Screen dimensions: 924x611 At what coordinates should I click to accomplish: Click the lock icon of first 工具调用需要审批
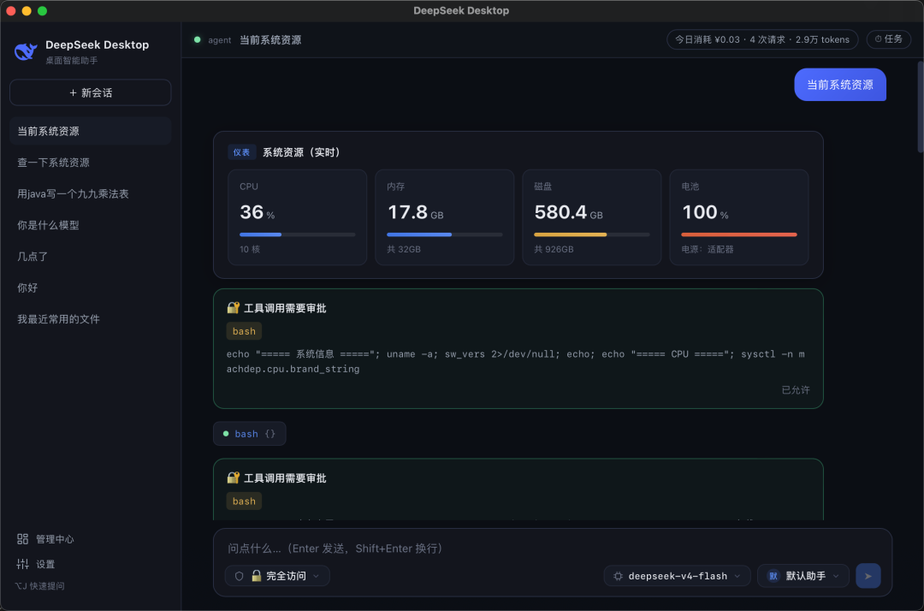click(234, 307)
